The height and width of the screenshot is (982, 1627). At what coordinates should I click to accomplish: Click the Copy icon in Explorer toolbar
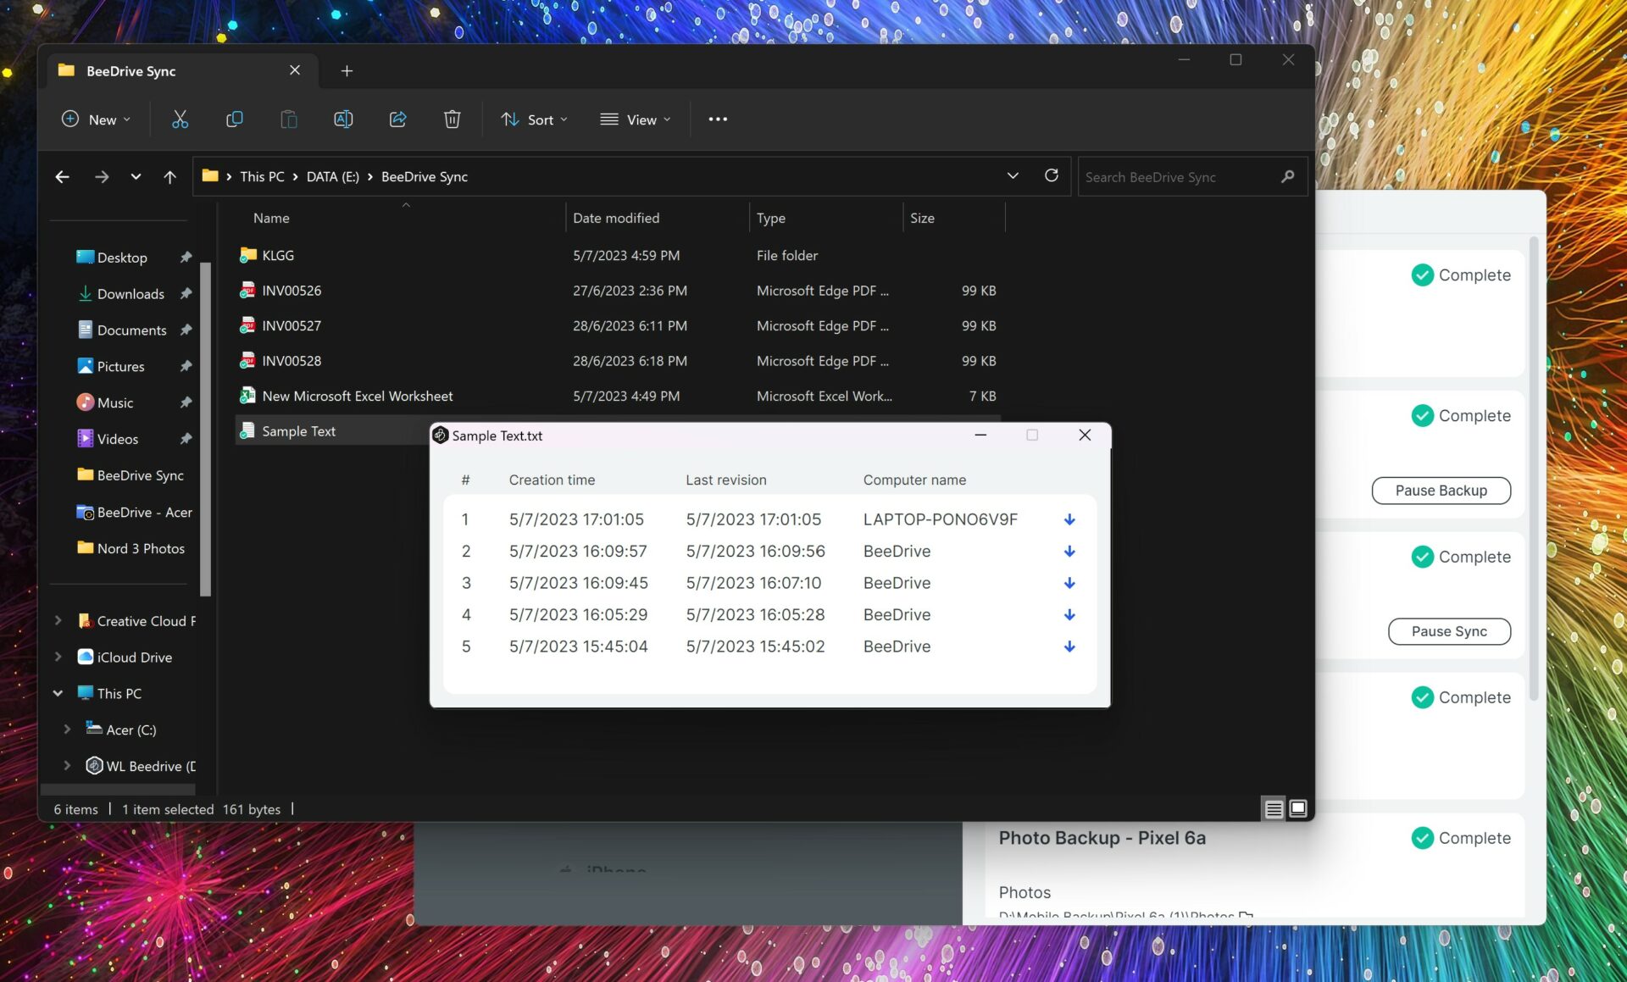click(x=235, y=119)
